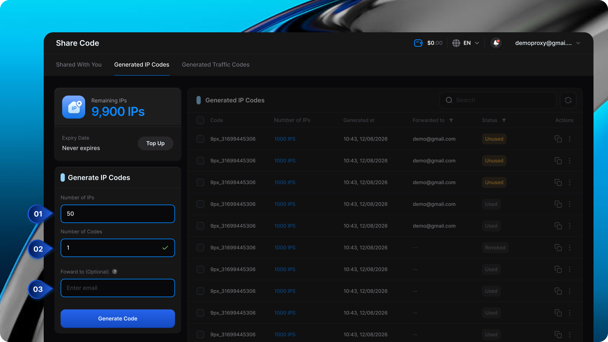Check the first code row checkbox
Viewport: 608px width, 342px height.
[200, 139]
